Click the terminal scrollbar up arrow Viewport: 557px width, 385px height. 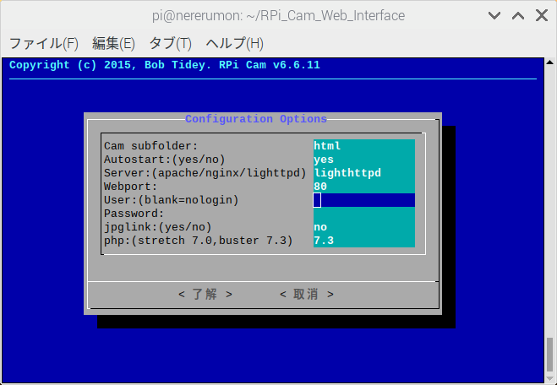550,62
